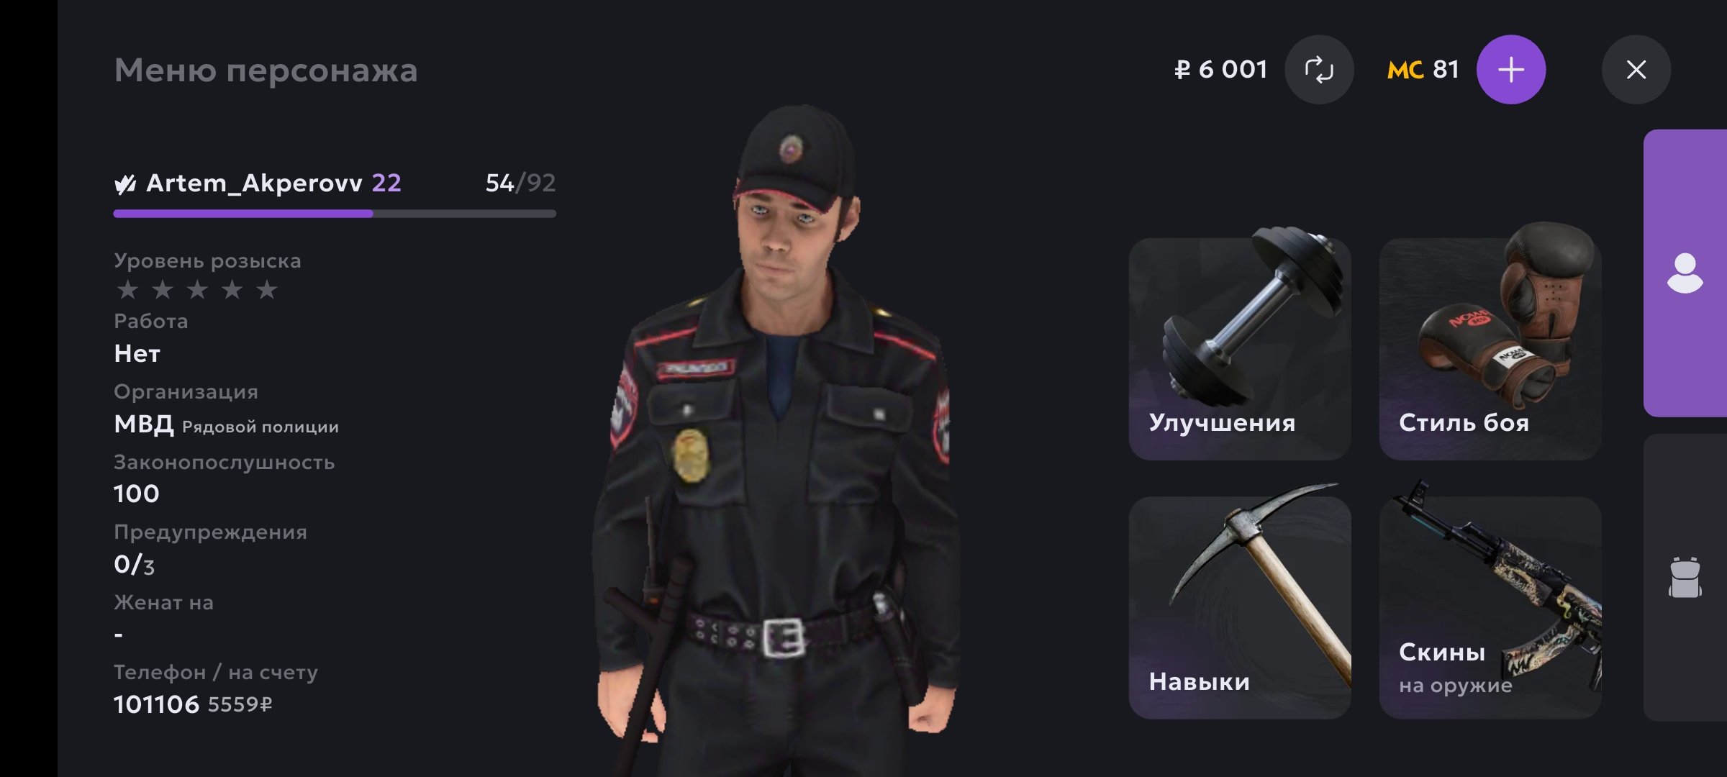This screenshot has height=777, width=1727.
Task: Click the verified badge next to Artem_Akperovv
Action: pos(125,184)
